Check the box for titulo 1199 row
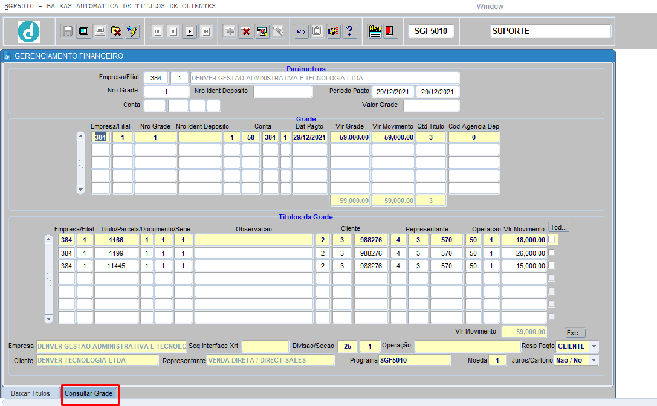The image size is (657, 406). click(552, 252)
